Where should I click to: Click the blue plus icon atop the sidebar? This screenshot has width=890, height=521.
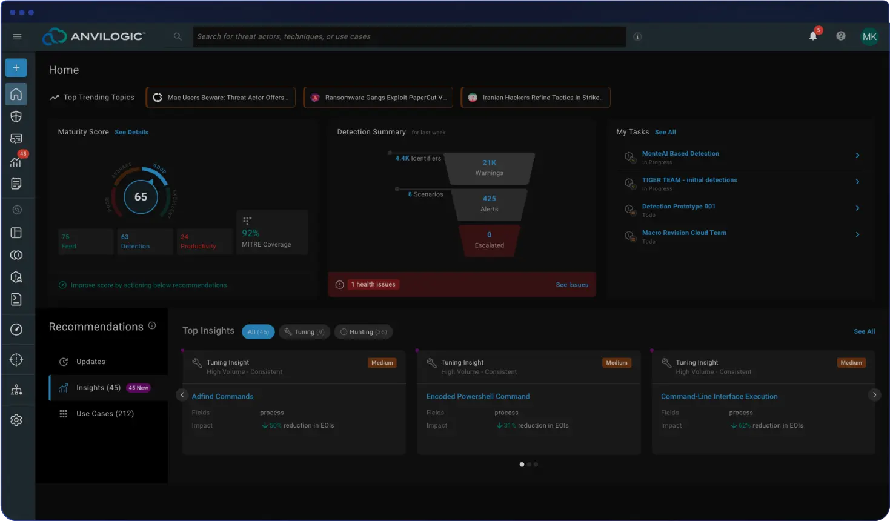point(16,67)
